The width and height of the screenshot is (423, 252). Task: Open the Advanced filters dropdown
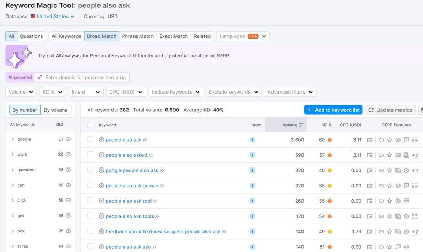pos(291,92)
